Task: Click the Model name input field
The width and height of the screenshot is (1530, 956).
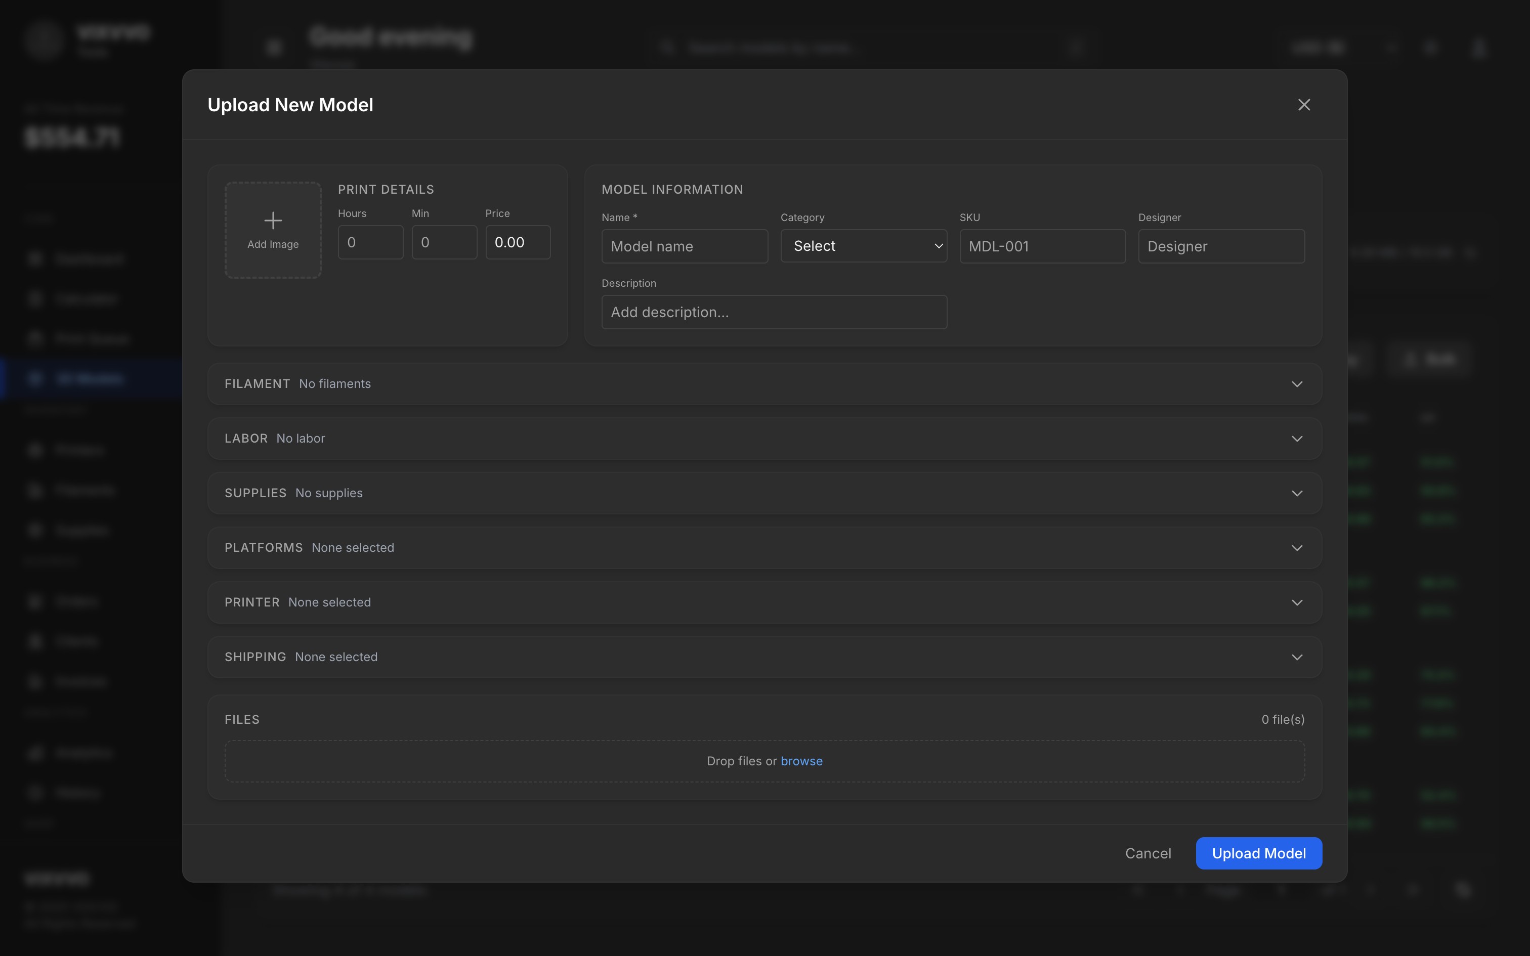Action: [684, 246]
